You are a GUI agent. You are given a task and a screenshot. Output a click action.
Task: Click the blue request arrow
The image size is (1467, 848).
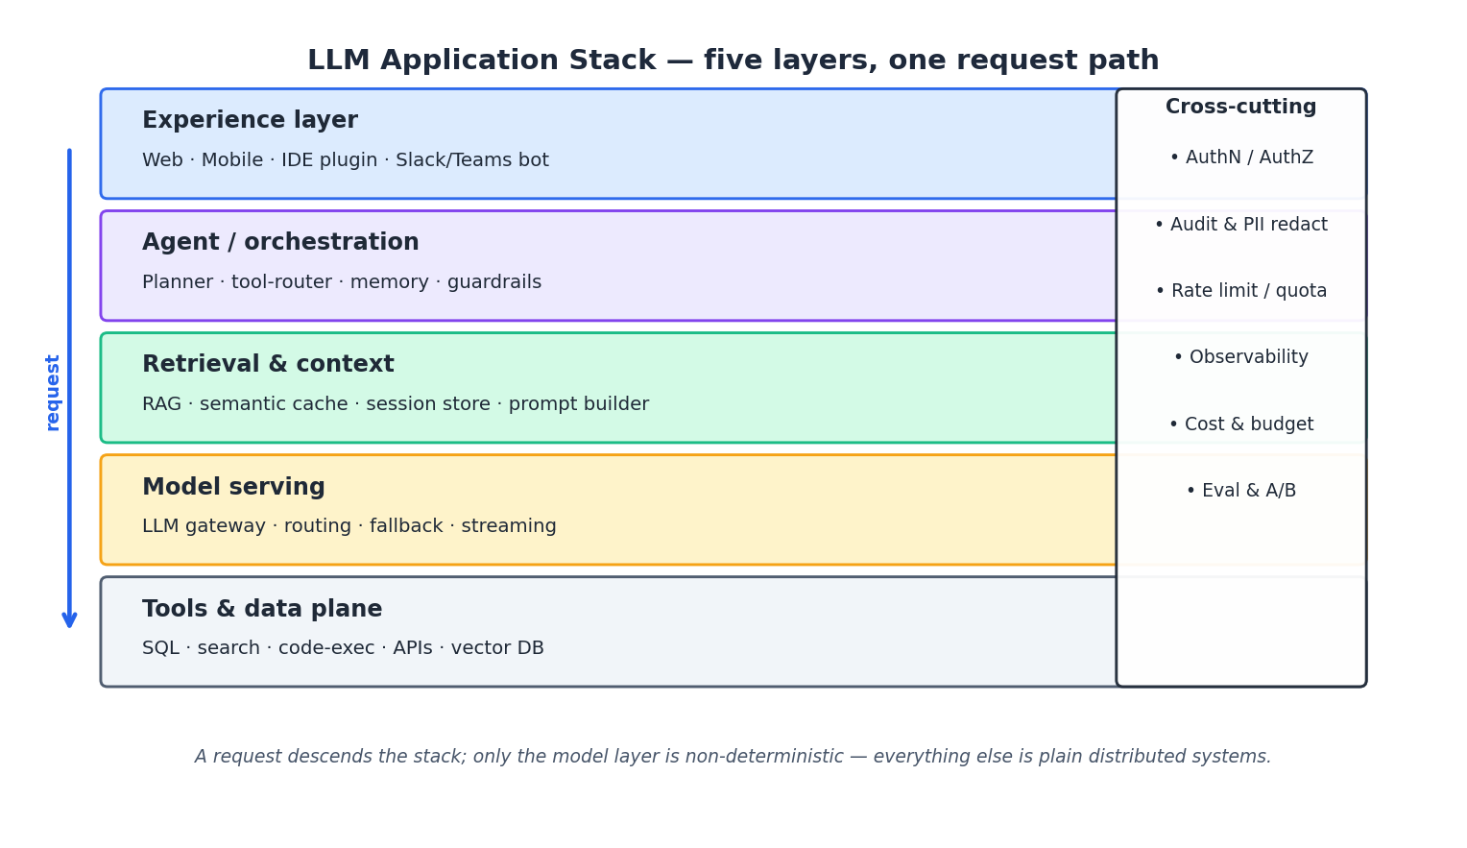pos(68,384)
